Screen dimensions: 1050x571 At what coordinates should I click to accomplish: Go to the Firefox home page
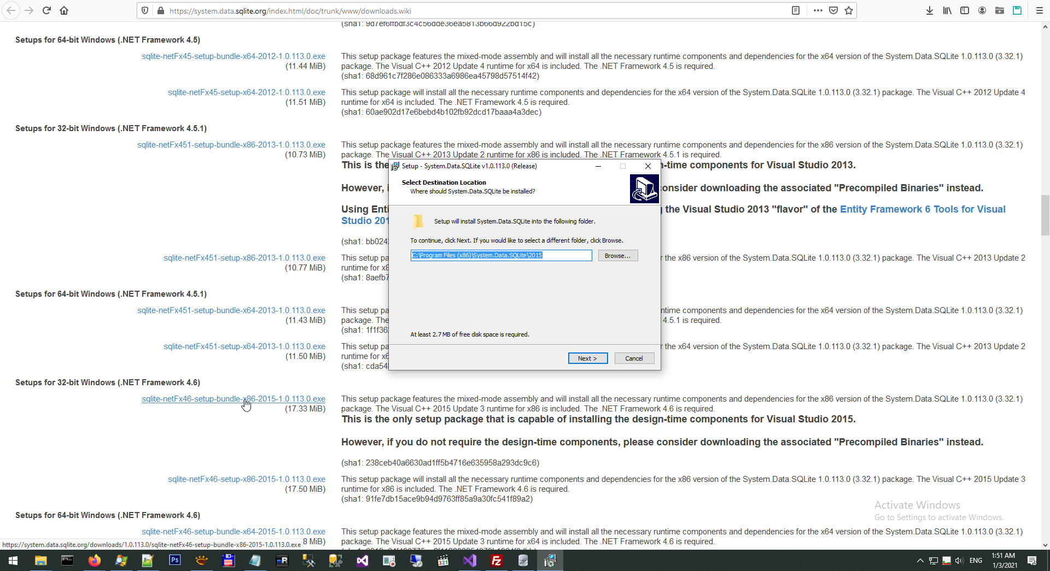(x=64, y=10)
